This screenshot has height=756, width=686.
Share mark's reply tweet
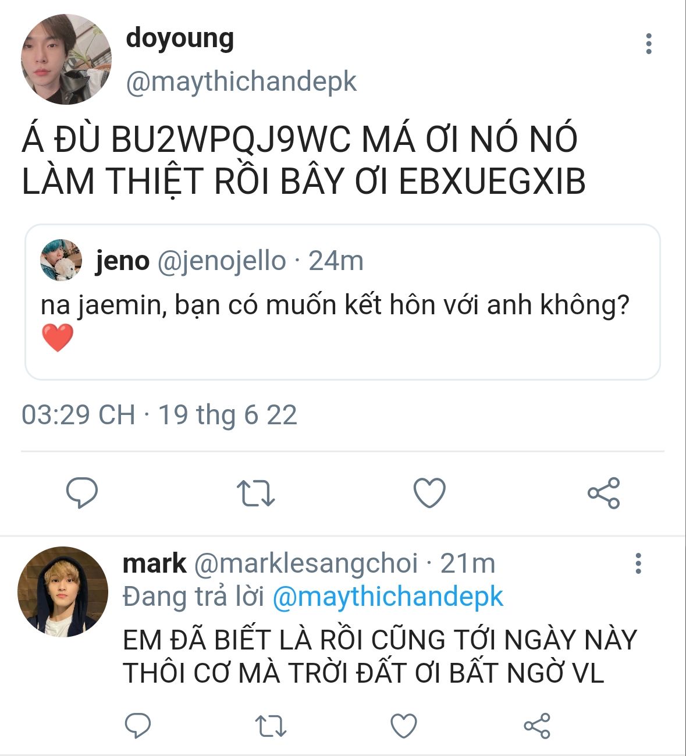tap(536, 726)
